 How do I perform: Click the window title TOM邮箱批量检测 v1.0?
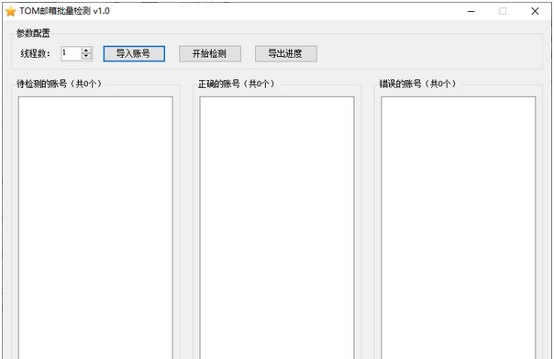click(x=64, y=11)
